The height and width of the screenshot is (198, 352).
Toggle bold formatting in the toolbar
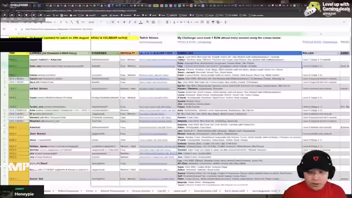click(124, 22)
